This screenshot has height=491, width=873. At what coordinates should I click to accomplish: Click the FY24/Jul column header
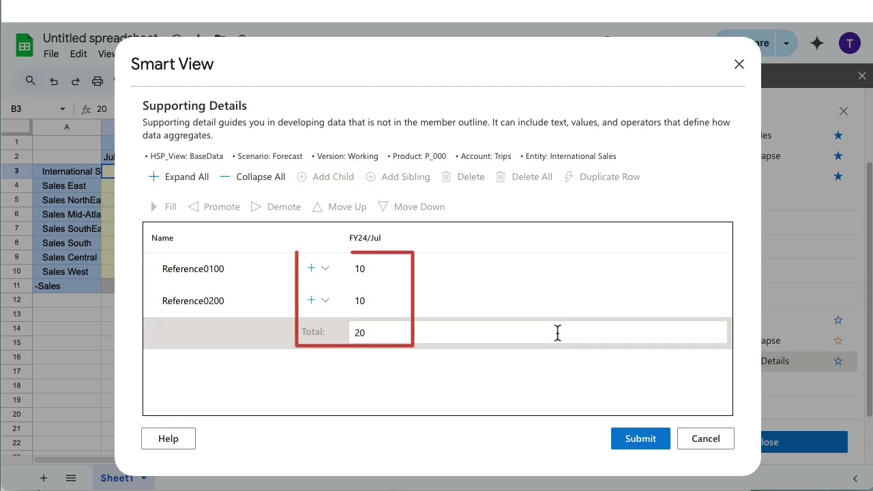365,238
